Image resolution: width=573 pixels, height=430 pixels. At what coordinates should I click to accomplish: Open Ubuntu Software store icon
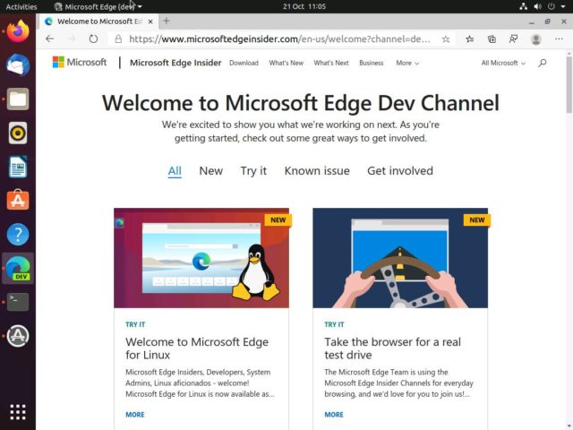(18, 201)
